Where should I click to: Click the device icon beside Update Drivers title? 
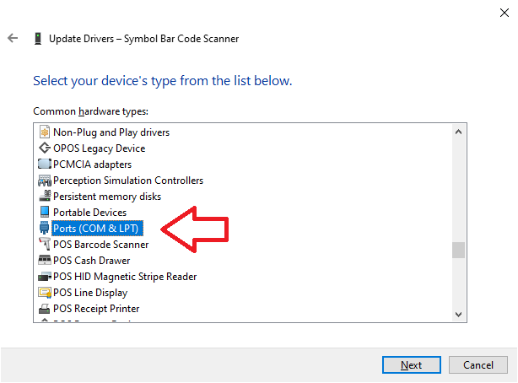pyautogui.click(x=38, y=38)
